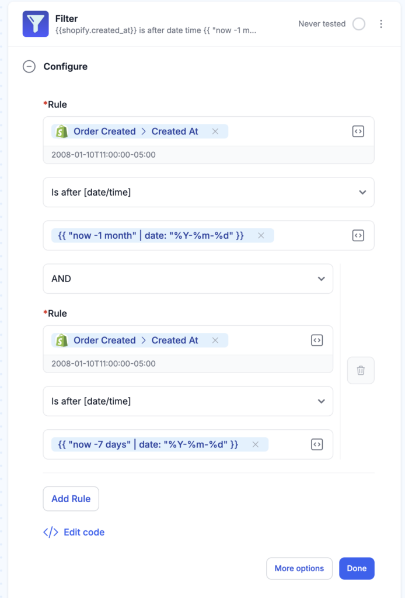
Task: Toggle code view for second Created At field
Action: [317, 340]
